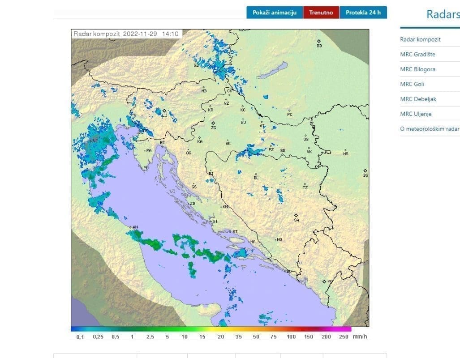Click the LJ diamond marker on map

coord(164,111)
